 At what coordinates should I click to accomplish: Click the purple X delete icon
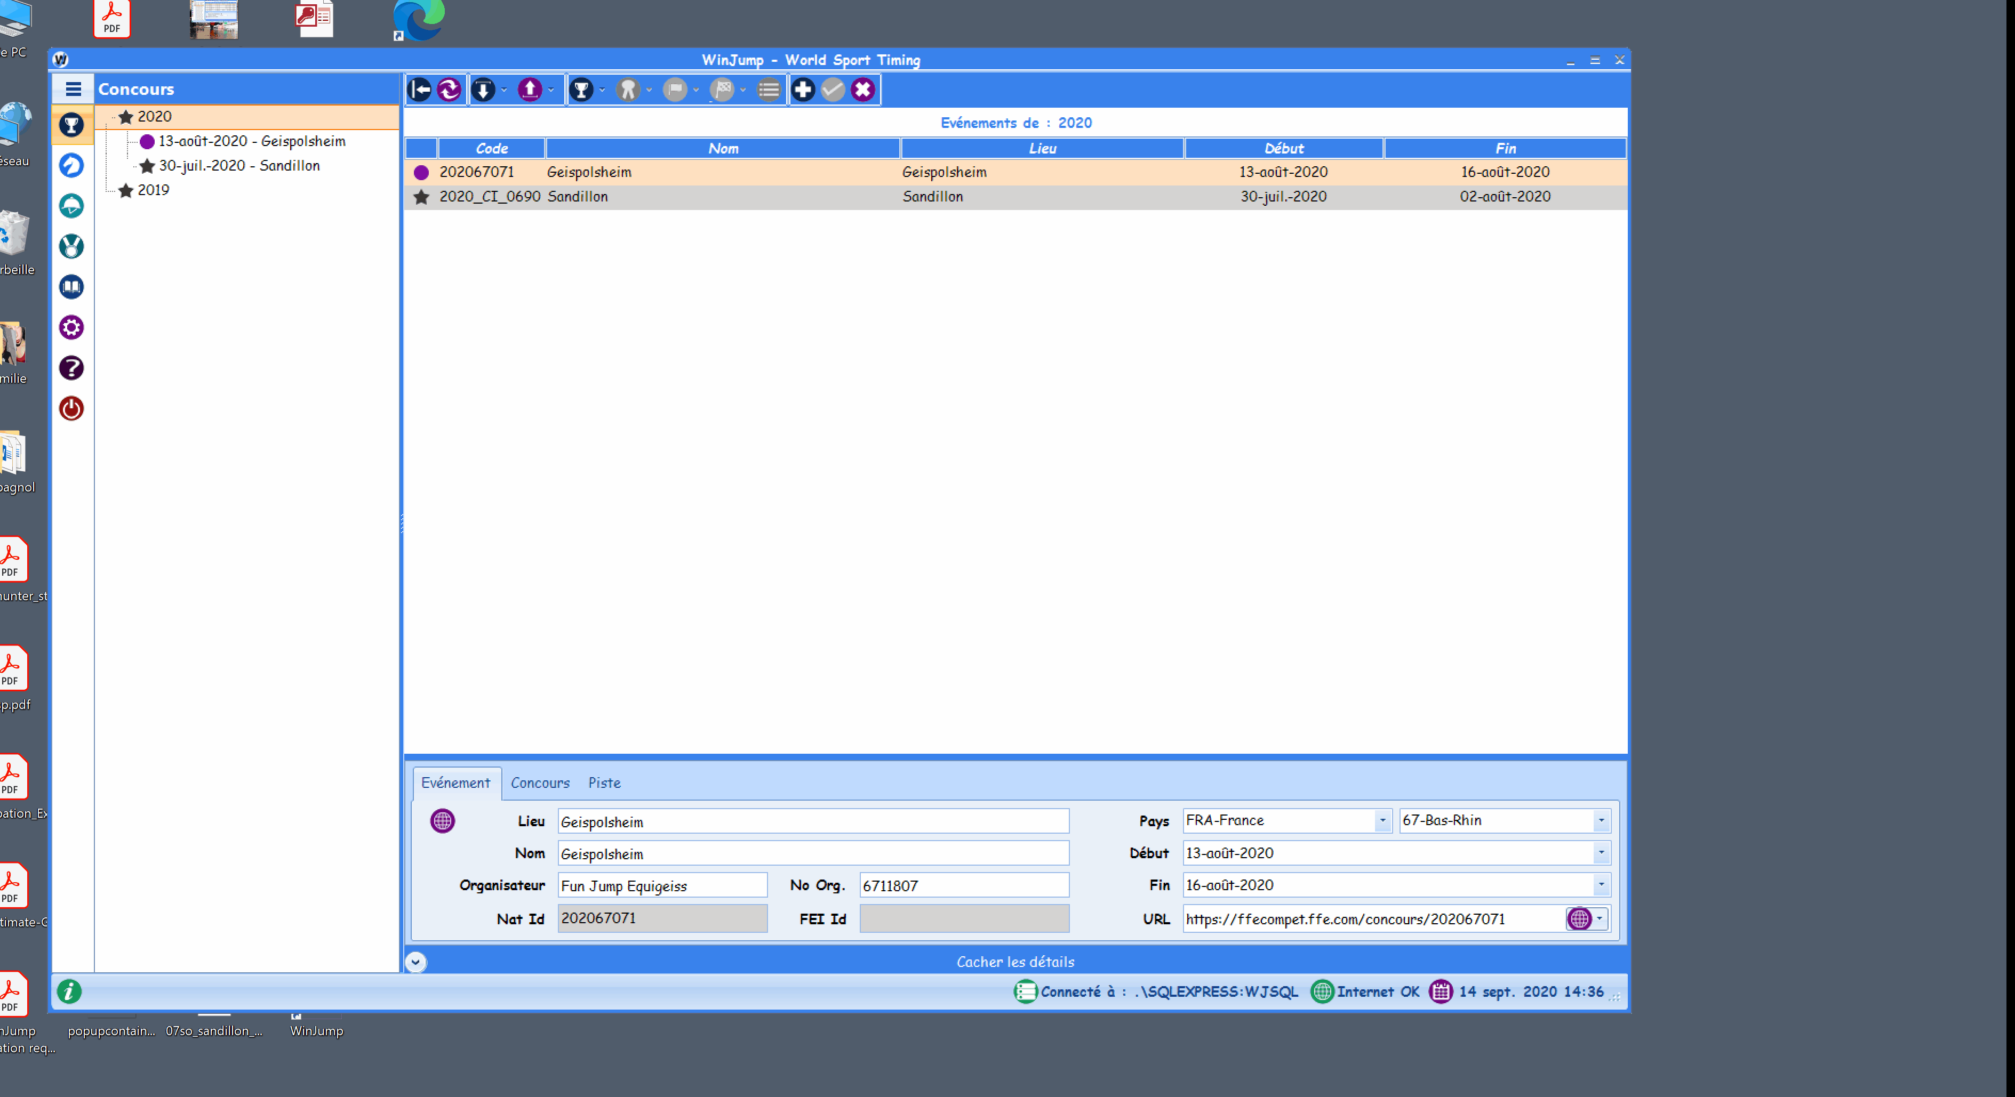click(862, 90)
